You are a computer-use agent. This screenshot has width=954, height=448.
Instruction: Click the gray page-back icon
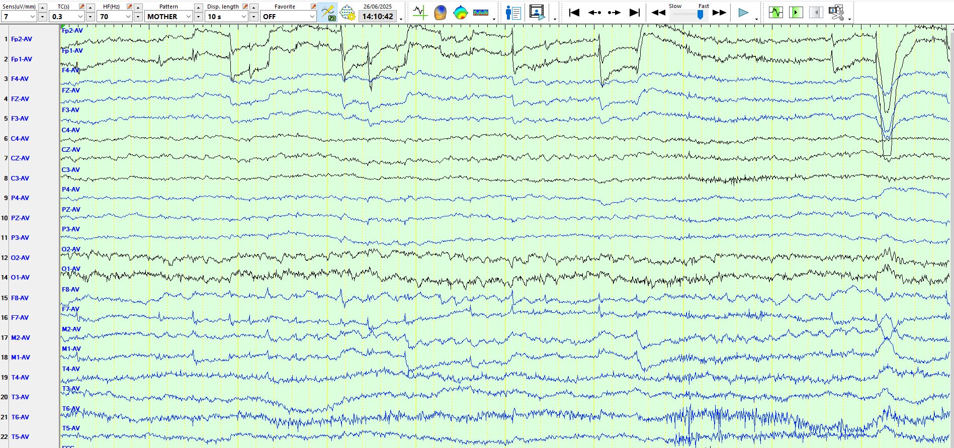pos(816,13)
